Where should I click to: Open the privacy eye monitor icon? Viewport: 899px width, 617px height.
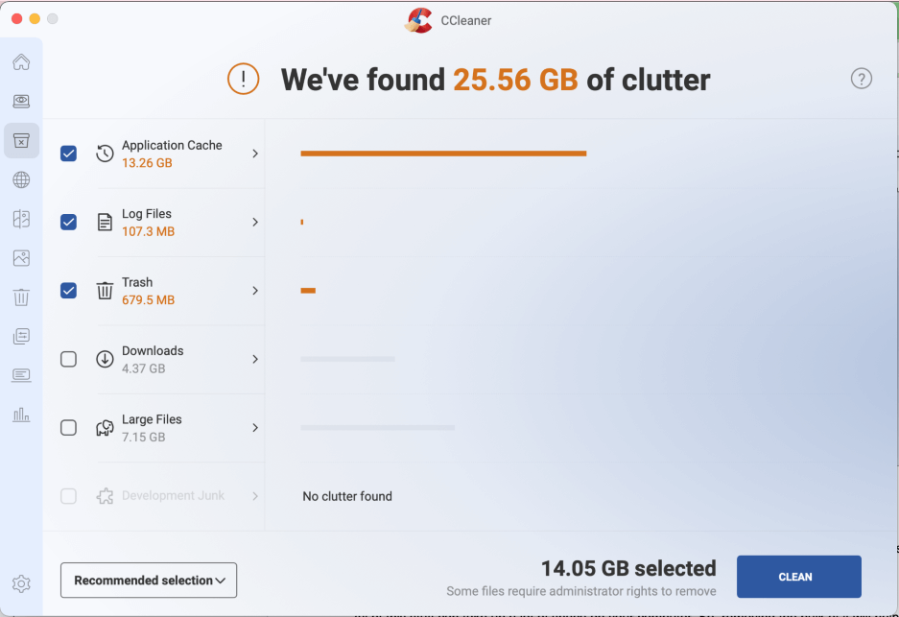coord(21,102)
